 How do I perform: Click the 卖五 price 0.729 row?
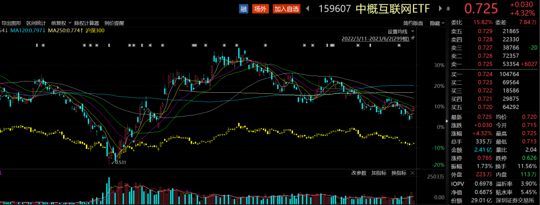(494, 31)
